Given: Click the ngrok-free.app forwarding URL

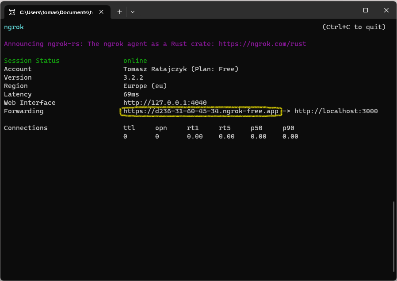Looking at the screenshot, I should click(201, 111).
